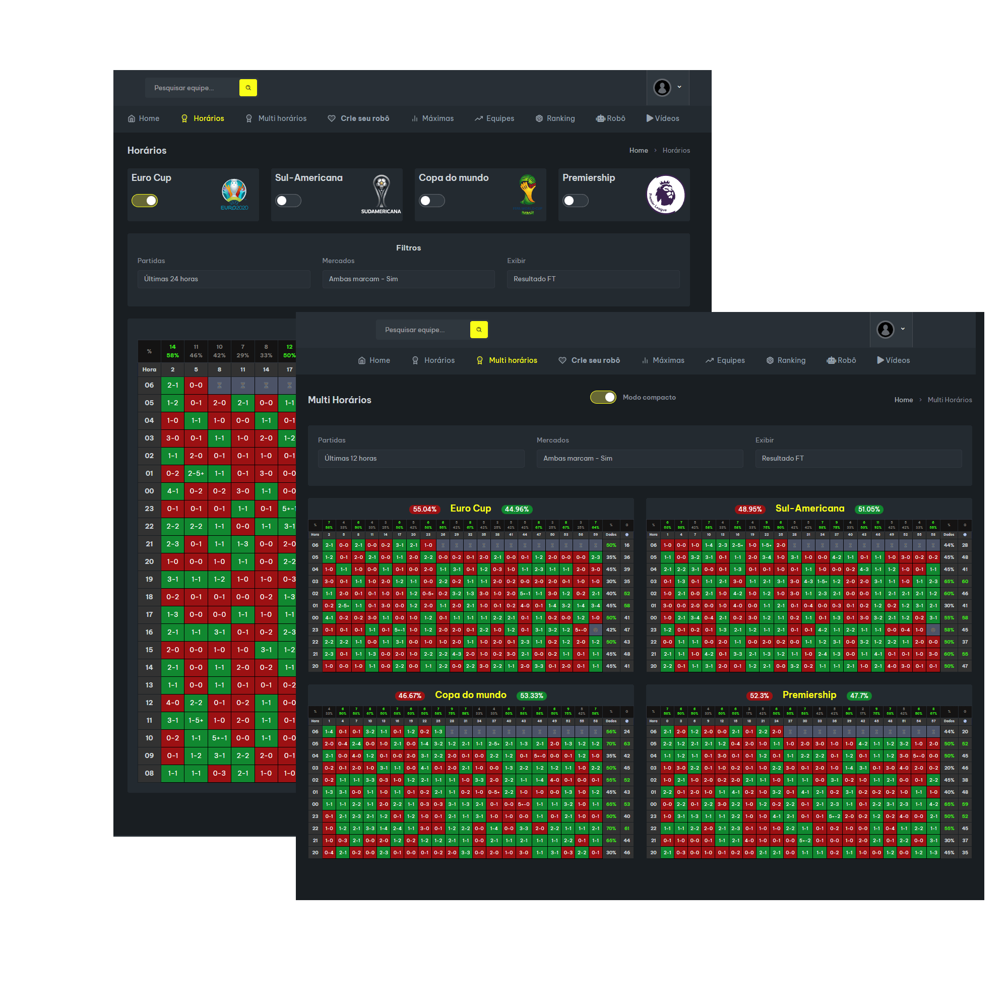Click the Premier League lion logo
This screenshot has width=1008, height=1008.
(x=665, y=195)
